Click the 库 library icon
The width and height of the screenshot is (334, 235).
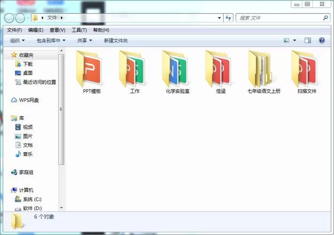(x=14, y=118)
